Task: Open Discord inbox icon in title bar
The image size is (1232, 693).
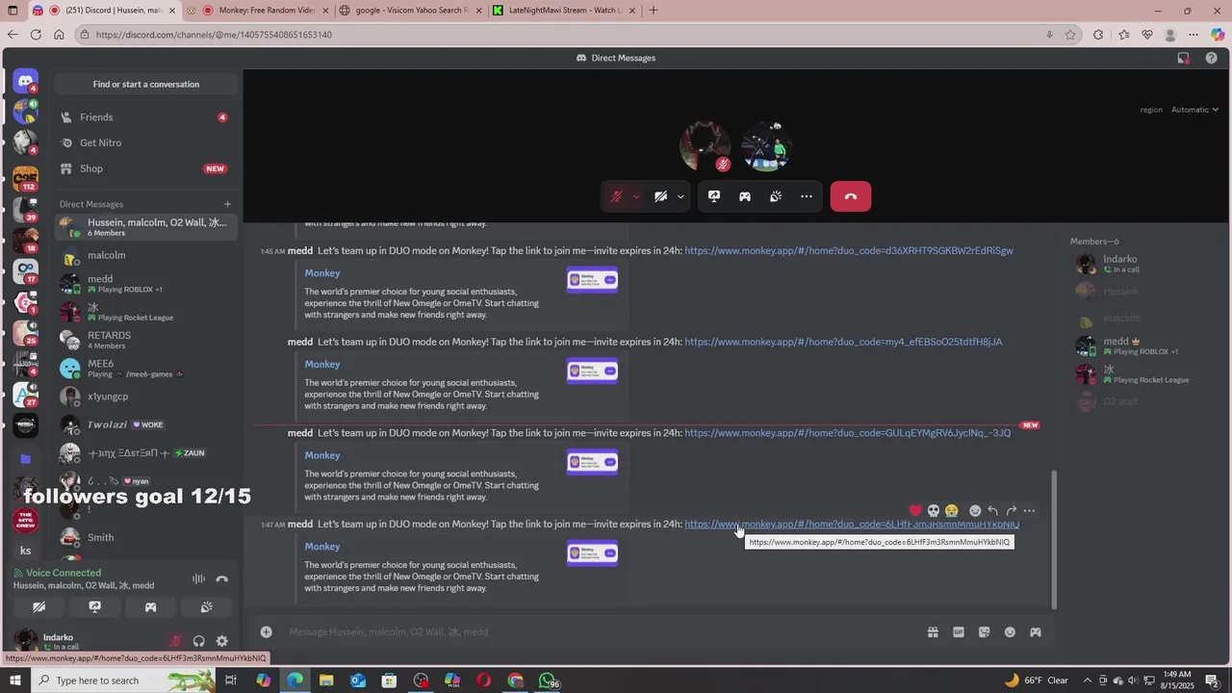Action: tap(1183, 58)
